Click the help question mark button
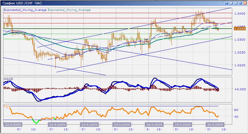 (227, 3)
